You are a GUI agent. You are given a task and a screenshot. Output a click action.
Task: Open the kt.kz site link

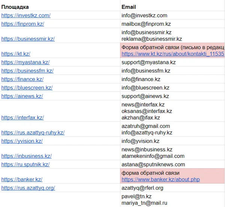click(16, 54)
